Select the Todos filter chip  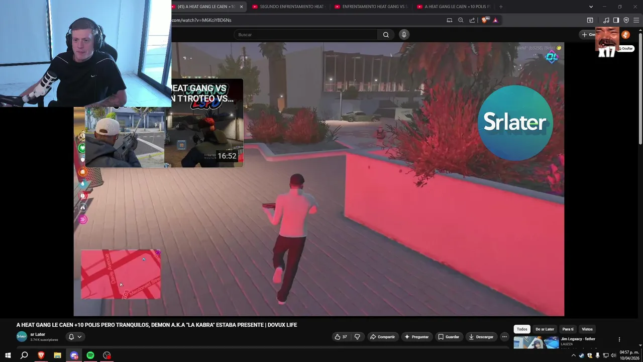tap(522, 329)
